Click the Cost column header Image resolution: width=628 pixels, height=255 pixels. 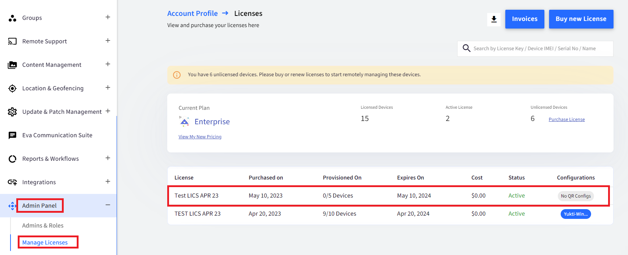click(x=477, y=178)
